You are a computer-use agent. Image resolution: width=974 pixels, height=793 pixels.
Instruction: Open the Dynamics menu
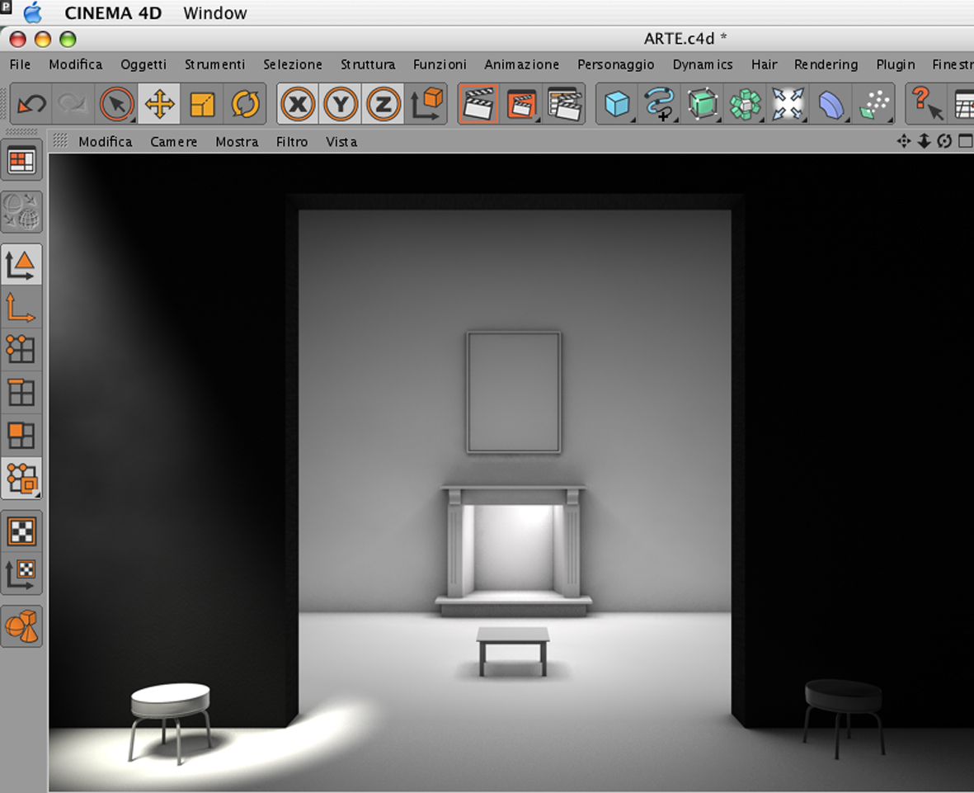click(x=703, y=64)
